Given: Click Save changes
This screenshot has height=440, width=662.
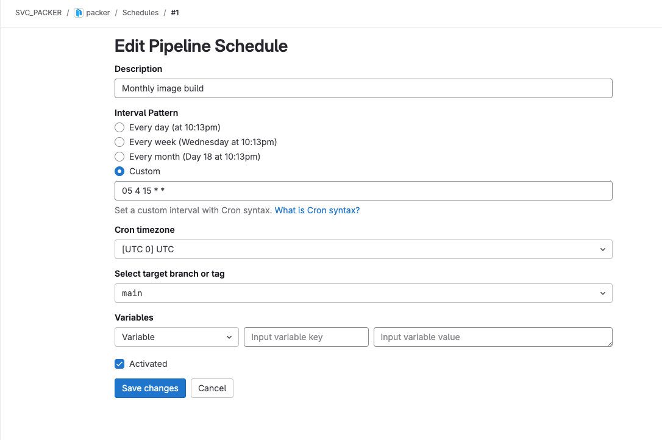Looking at the screenshot, I should tap(150, 388).
